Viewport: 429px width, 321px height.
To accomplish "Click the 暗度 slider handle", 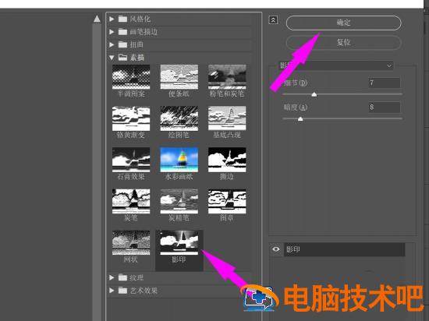I will tap(300, 119).
